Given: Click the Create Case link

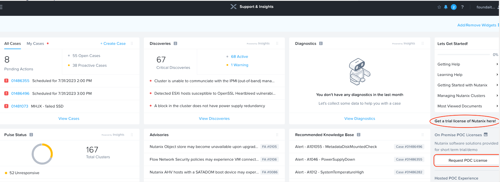Looking at the screenshot, I should click(x=113, y=44).
